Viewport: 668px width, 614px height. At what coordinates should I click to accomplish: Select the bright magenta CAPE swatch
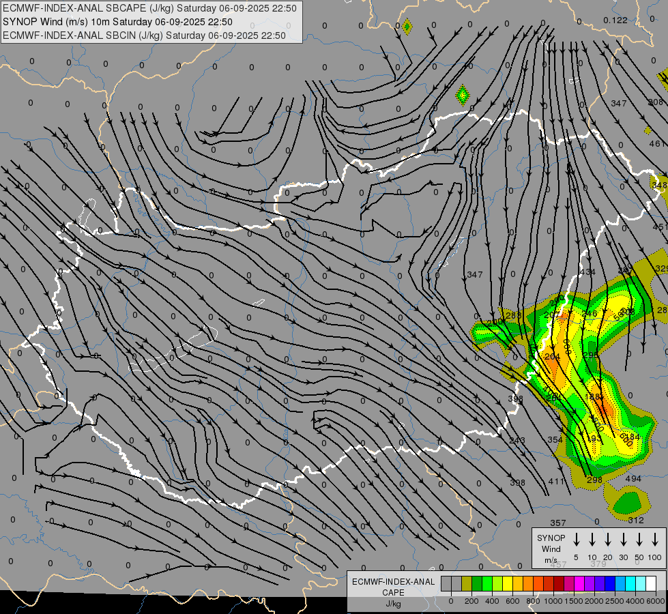click(579, 583)
